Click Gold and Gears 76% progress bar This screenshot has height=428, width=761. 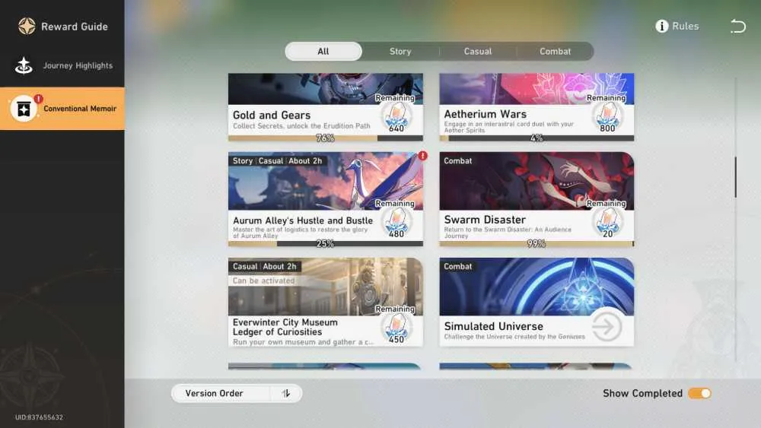pos(325,138)
